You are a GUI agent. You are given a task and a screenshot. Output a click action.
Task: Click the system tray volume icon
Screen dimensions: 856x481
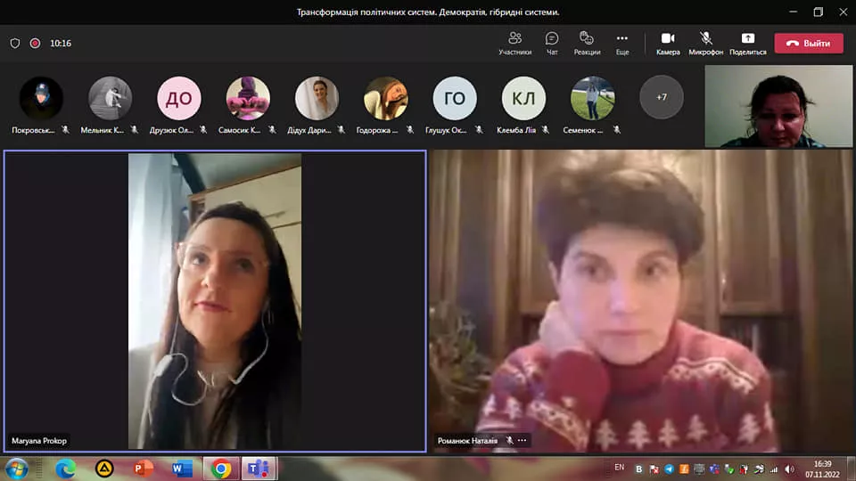click(x=789, y=469)
